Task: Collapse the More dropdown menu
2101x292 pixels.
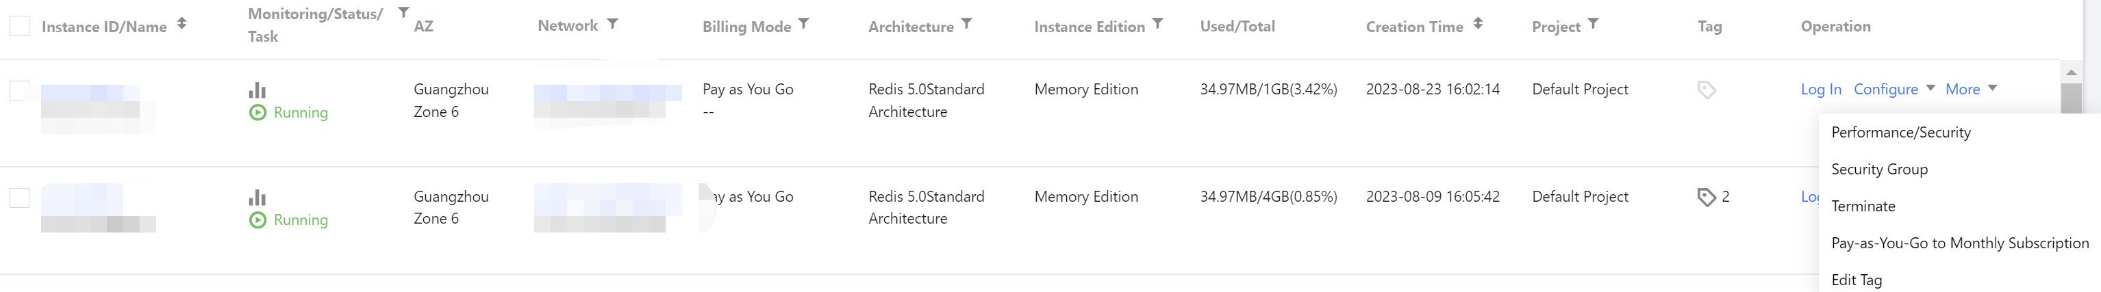Action: (1970, 90)
